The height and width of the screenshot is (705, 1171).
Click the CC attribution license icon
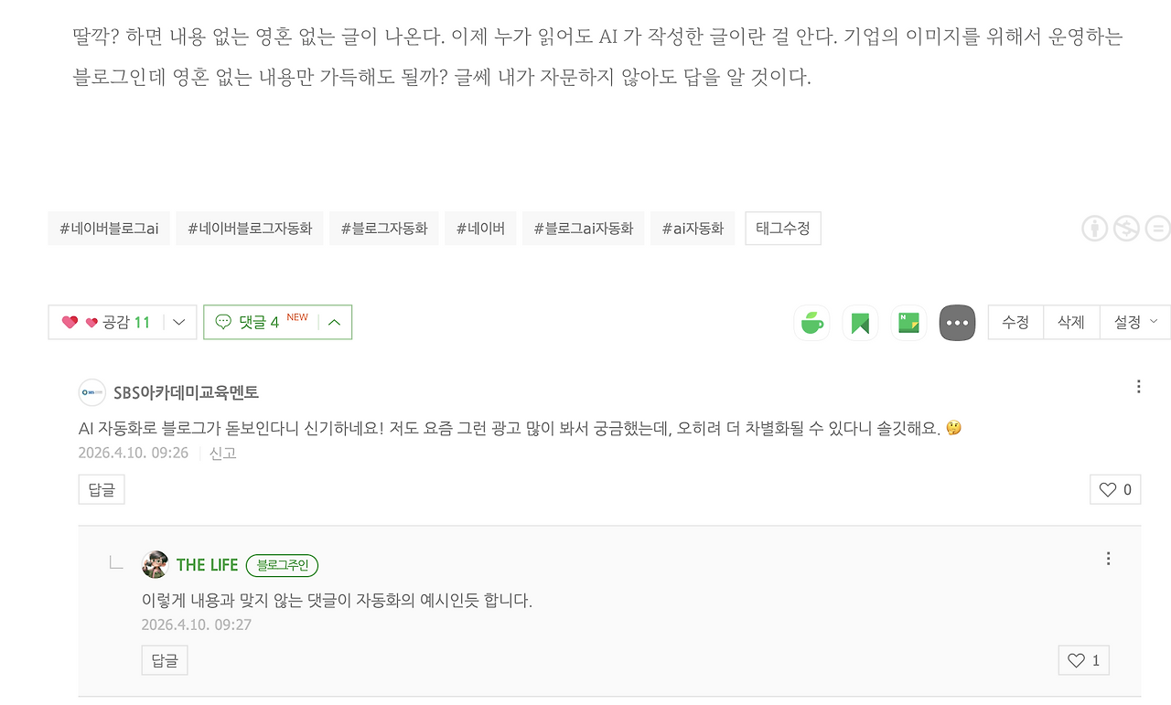pos(1094,229)
